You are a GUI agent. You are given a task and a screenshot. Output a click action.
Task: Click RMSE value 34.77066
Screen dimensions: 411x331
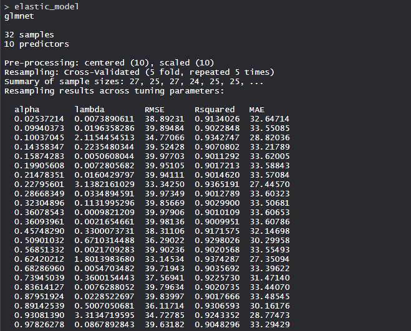point(165,138)
